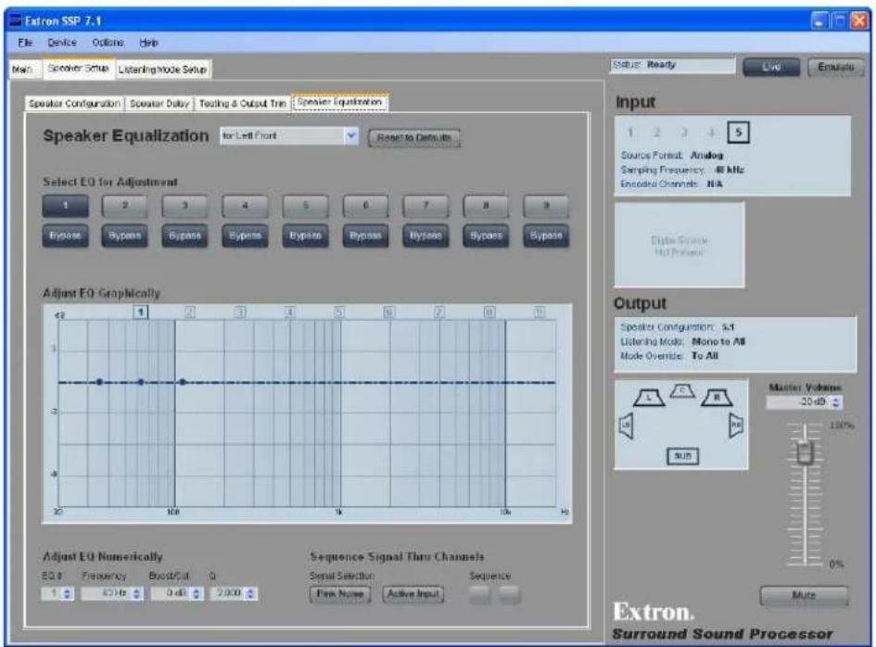Select the Right speaker icon
Image resolution: width=876 pixels, height=647 pixels.
coord(717,398)
